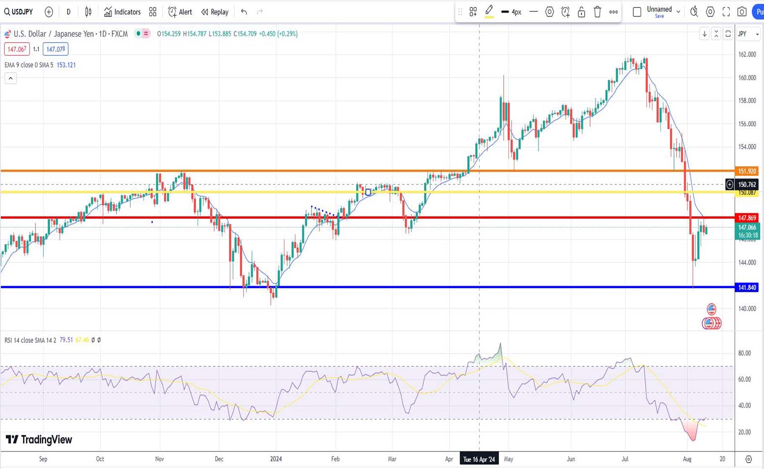Open the Indicators dialog
The height and width of the screenshot is (469, 764).
click(x=122, y=12)
